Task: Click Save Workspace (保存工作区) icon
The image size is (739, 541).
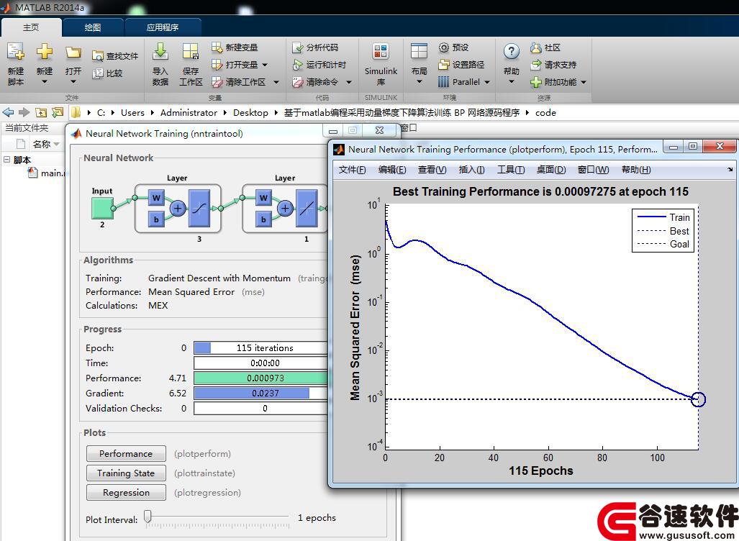Action: pyautogui.click(x=191, y=51)
